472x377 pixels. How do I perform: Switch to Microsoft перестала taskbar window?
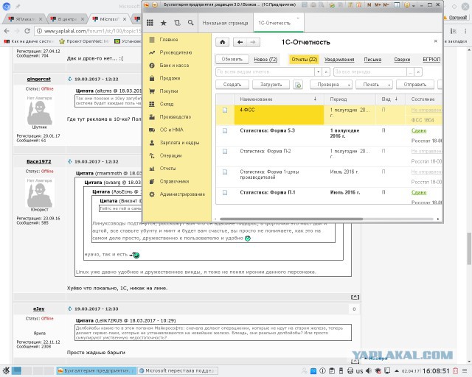click(x=178, y=370)
